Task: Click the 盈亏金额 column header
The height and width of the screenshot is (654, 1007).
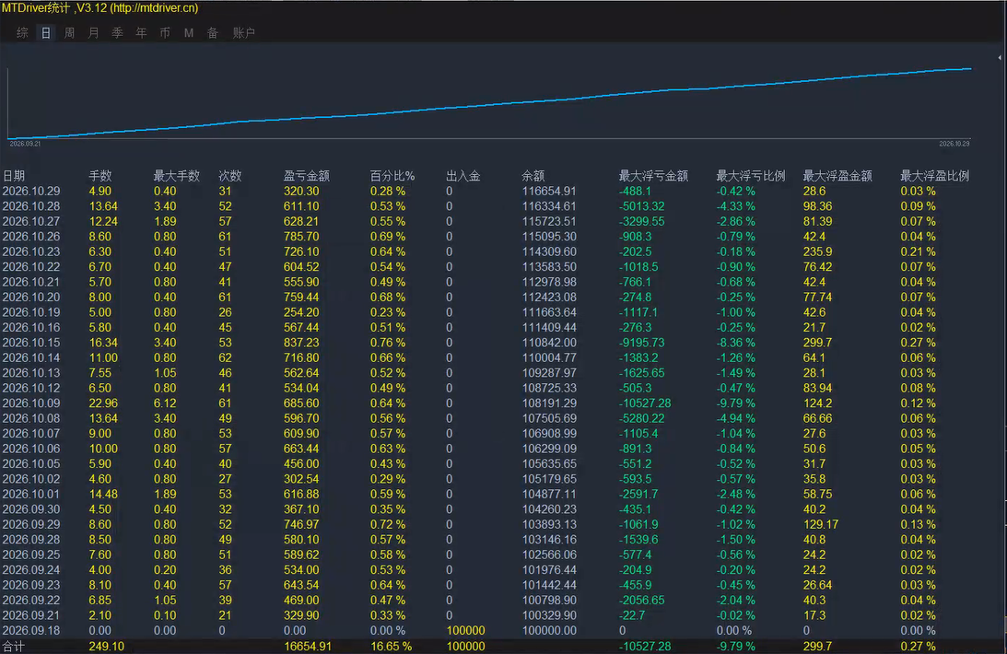Action: pyautogui.click(x=307, y=176)
